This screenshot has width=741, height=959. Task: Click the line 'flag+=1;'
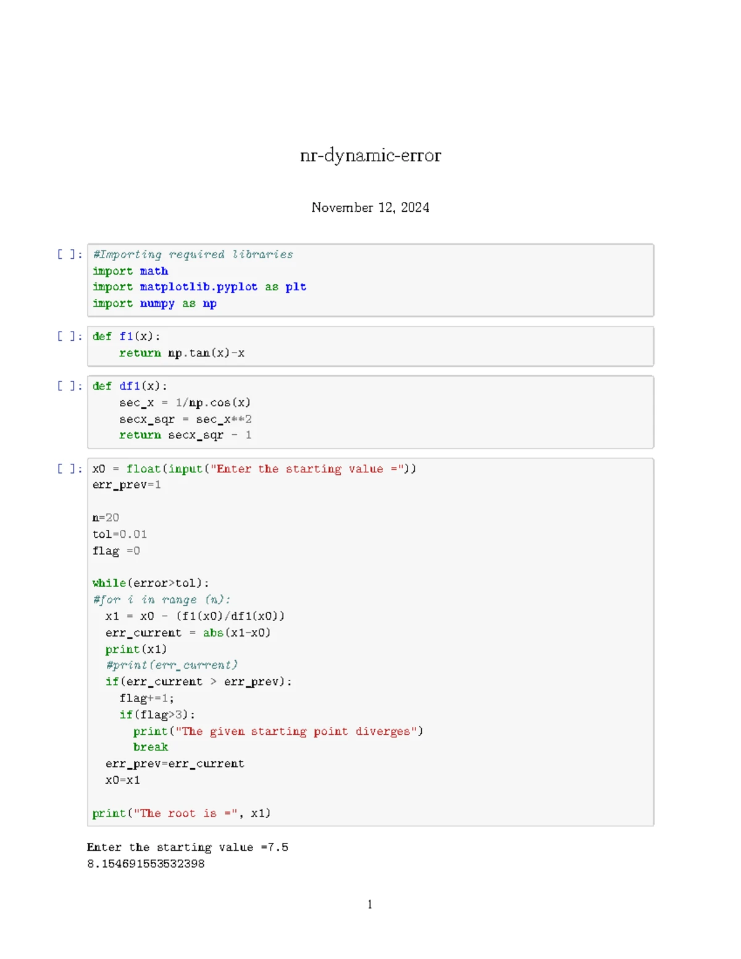147,698
